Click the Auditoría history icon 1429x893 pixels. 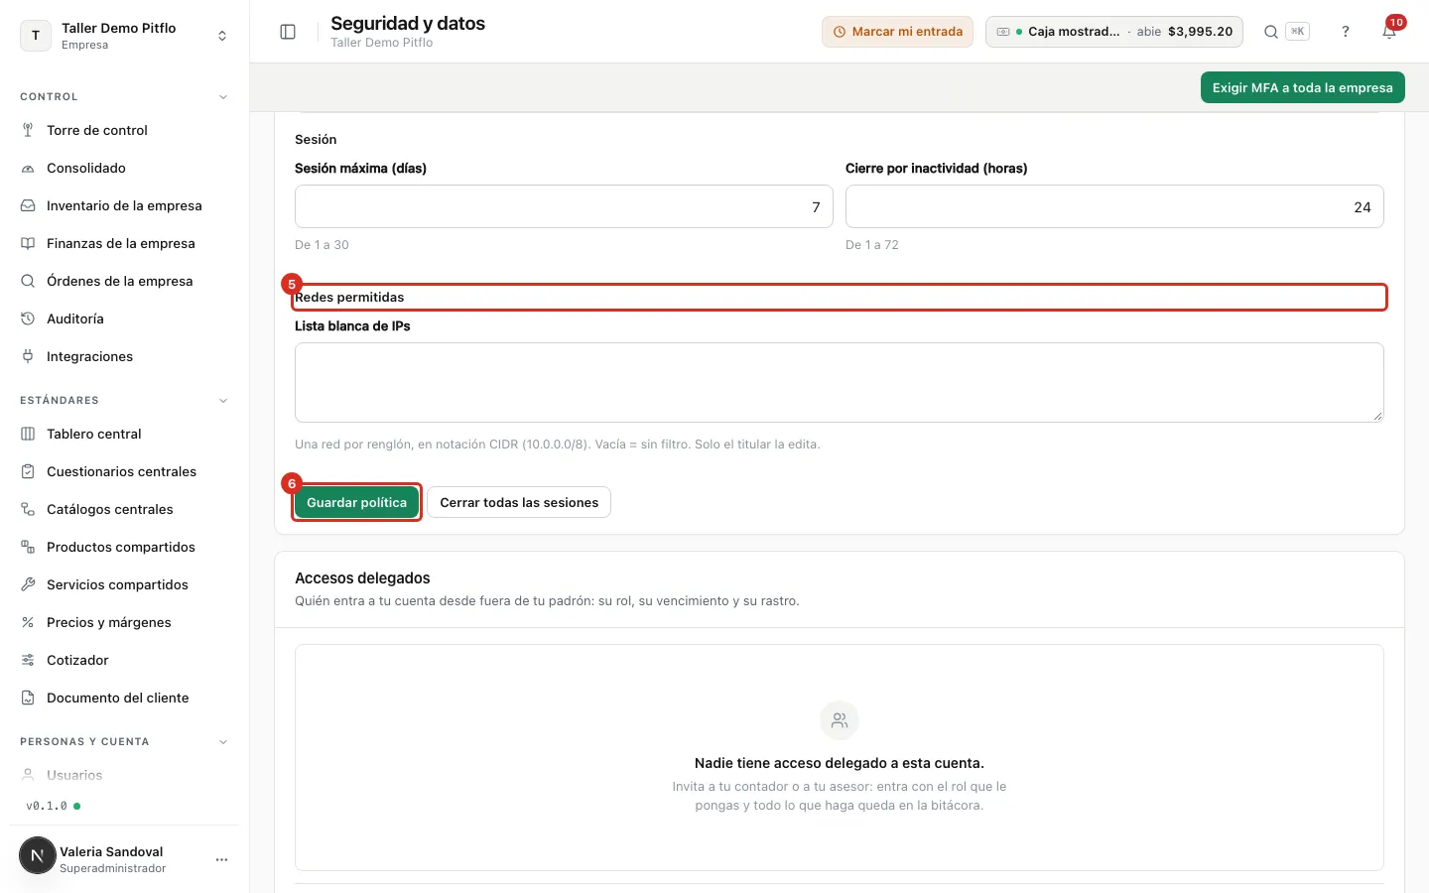(28, 319)
